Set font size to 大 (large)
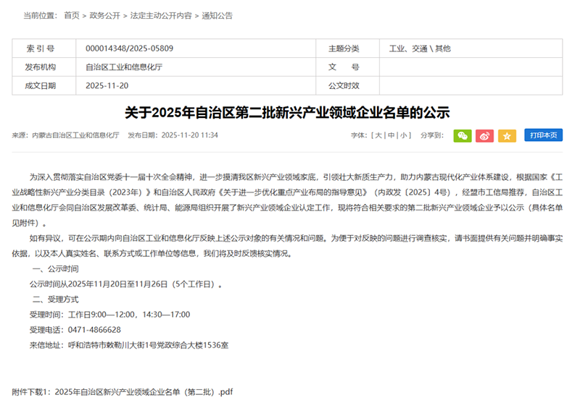The image size is (580, 408). (378, 135)
